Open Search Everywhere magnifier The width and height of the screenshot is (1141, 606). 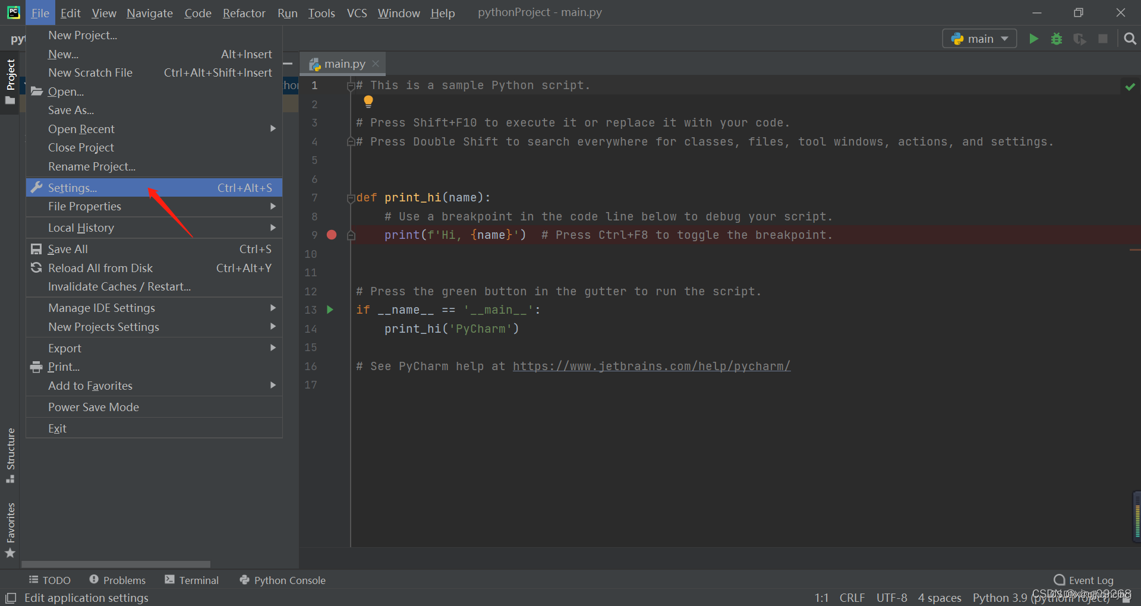tap(1130, 39)
